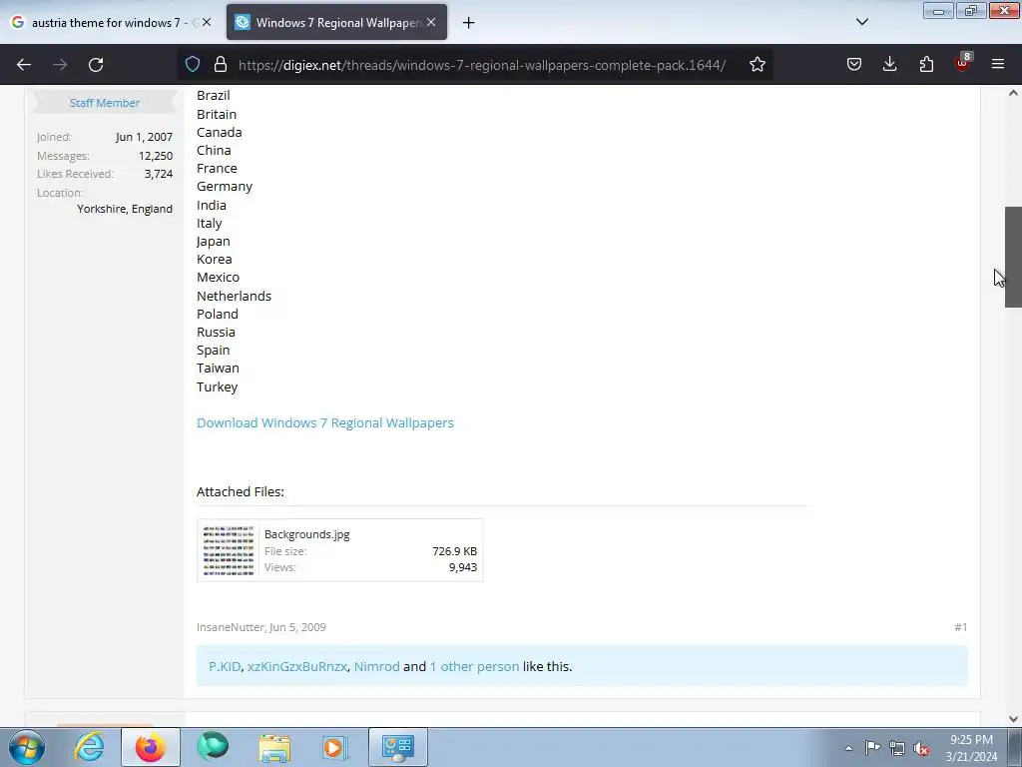The height and width of the screenshot is (767, 1022).
Task: Reload the current page
Action: coord(96,65)
